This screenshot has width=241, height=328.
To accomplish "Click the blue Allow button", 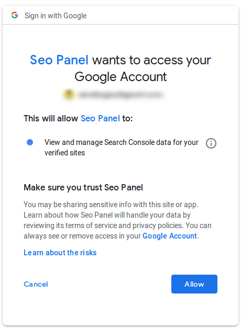I will click(x=194, y=284).
